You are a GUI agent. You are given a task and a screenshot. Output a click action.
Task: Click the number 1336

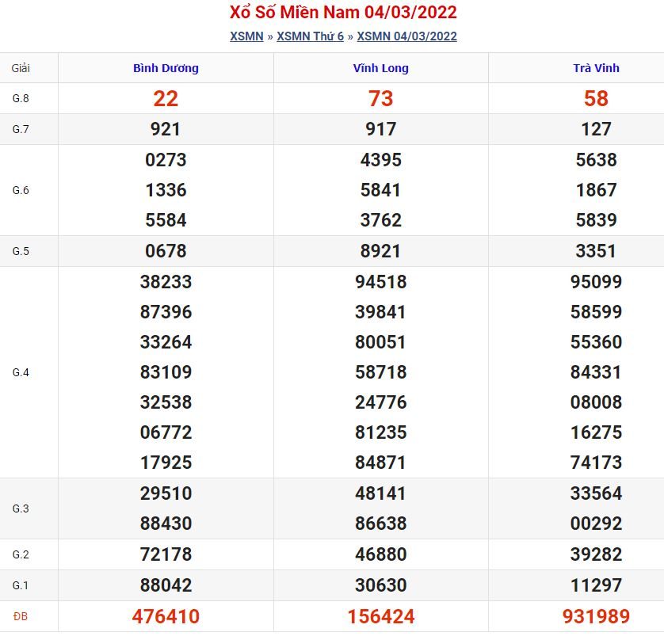[166, 190]
